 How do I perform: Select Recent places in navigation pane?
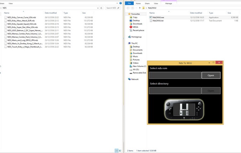pyautogui.click(x=139, y=30)
